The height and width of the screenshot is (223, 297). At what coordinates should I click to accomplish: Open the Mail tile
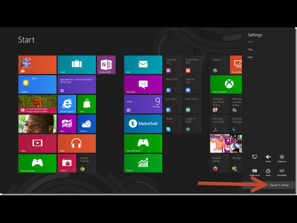click(143, 64)
